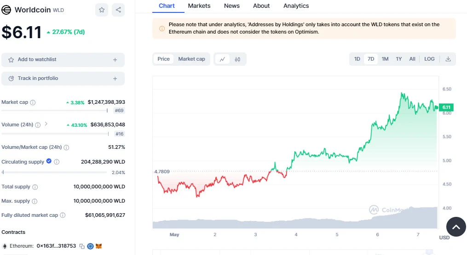This screenshot has width=467, height=255.
Task: Set chart range to All
Action: 412,59
